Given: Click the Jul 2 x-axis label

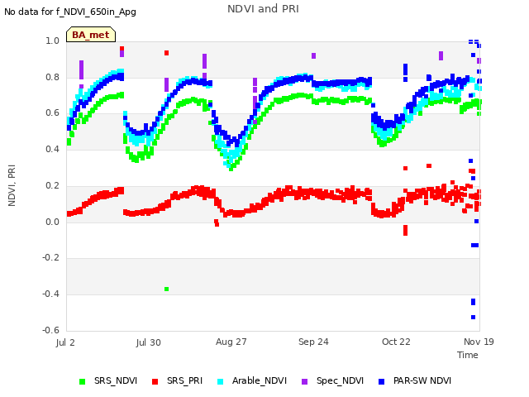Looking at the screenshot, I should pos(65,342).
